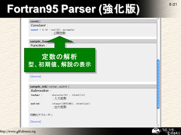181x135 pixels.
Task: Click the Fortran95 Parser slide title
Action: coord(73,9)
